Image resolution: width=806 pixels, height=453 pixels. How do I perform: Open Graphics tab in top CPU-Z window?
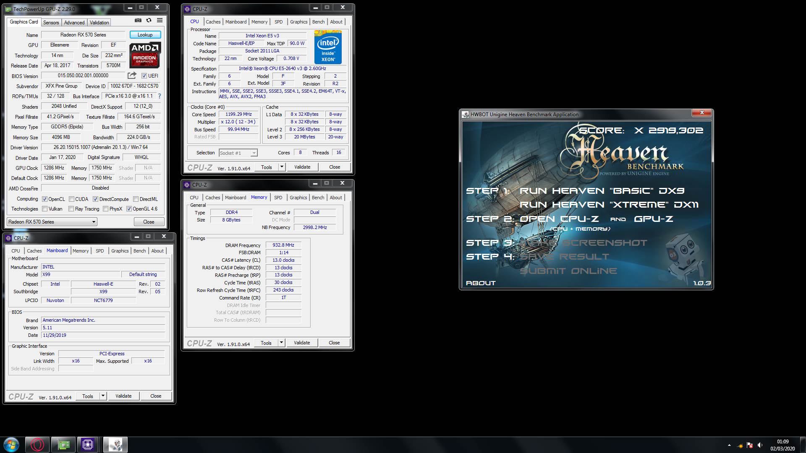[x=299, y=22]
